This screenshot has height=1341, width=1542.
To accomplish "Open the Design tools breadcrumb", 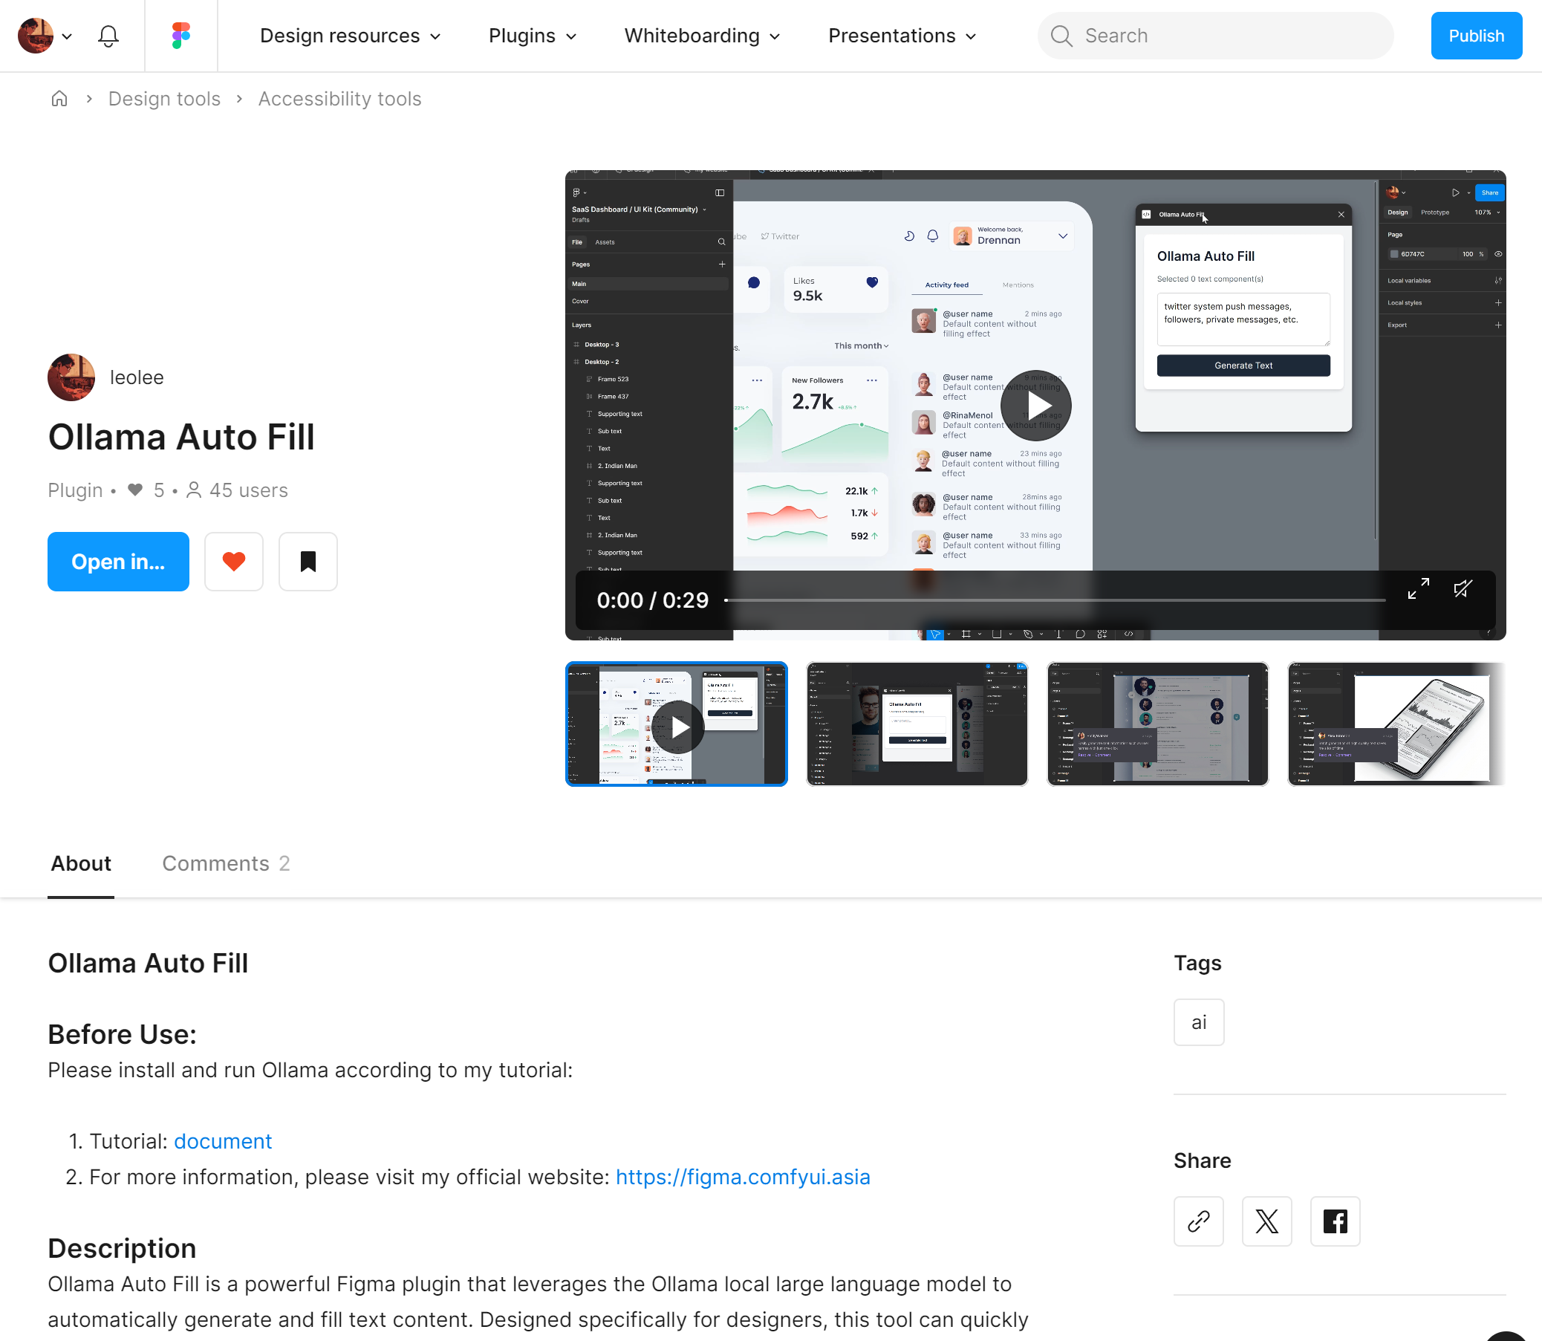I will pos(164,99).
